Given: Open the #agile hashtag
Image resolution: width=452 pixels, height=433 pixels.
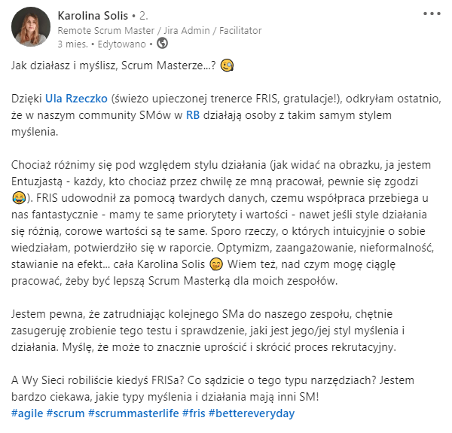Looking at the screenshot, I should [27, 413].
